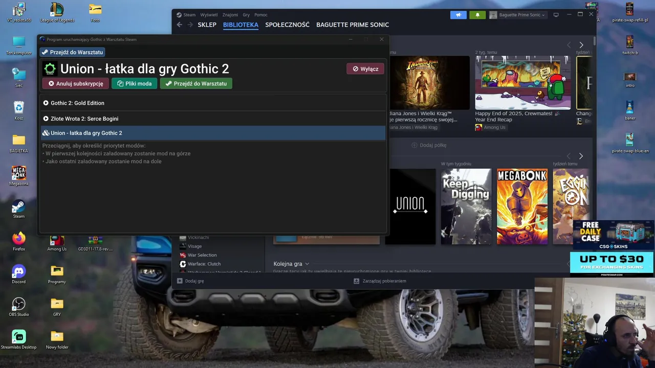Switch to the SPOŁECZNOŚĆ tab
This screenshot has height=368, width=655.
287,25
